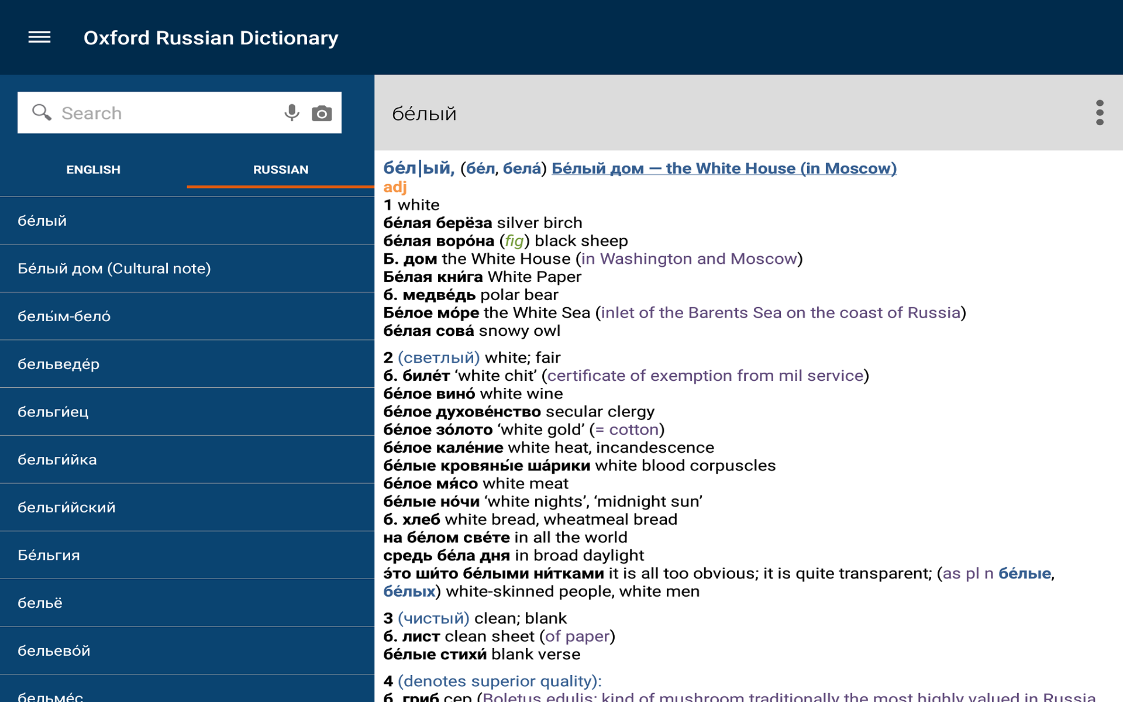Click the (светлый) sense indicator
Viewport: 1123px width, 702px height.
[439, 357]
